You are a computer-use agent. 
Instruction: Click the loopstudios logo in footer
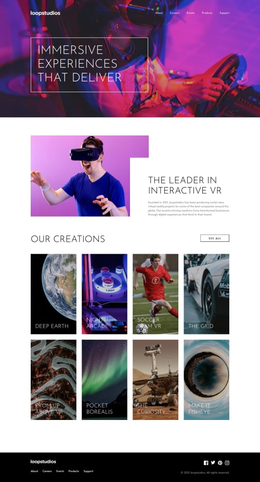[43, 462]
